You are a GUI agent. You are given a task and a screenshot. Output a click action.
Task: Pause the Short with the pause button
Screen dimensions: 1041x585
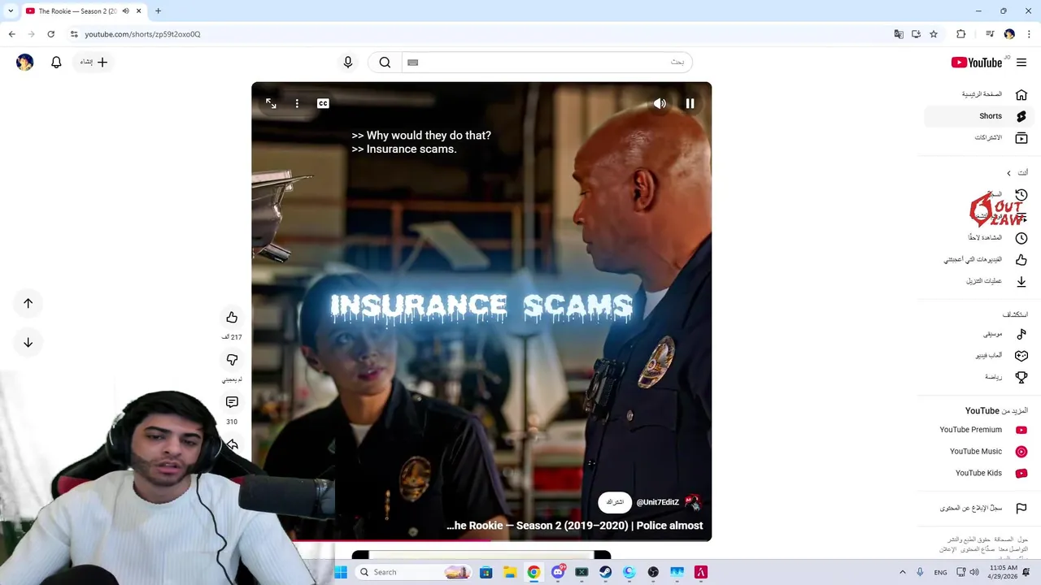coord(690,103)
